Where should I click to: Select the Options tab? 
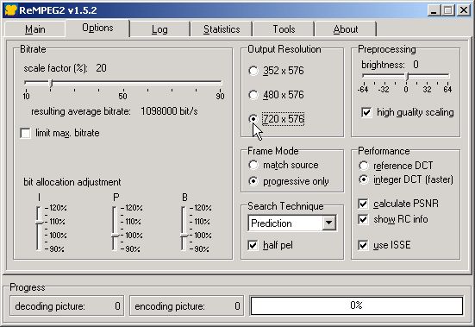pyautogui.click(x=97, y=28)
